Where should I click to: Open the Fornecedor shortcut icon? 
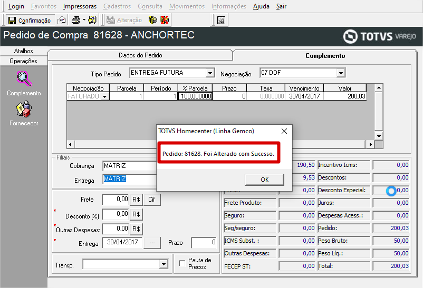[24, 109]
